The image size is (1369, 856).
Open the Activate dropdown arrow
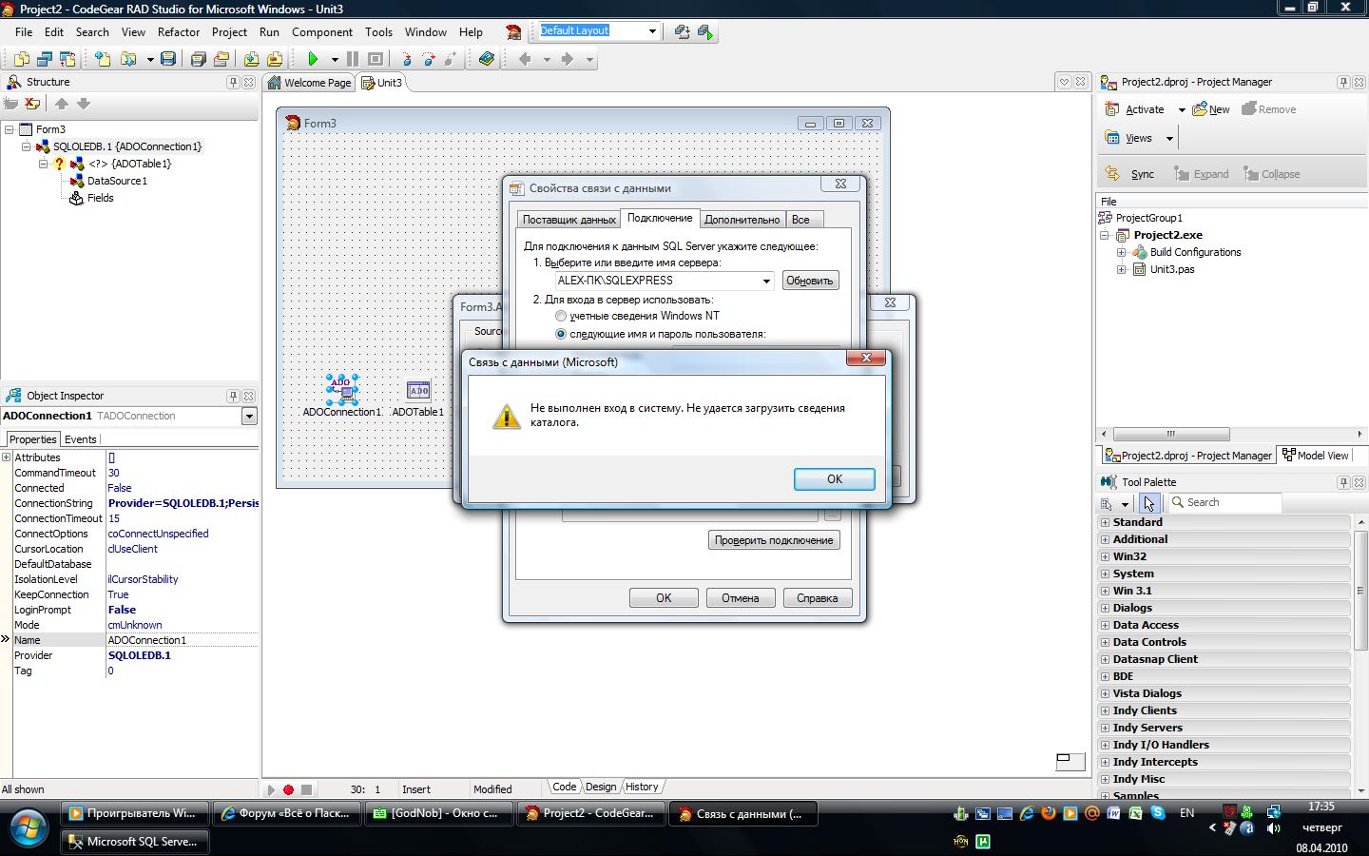1182,109
